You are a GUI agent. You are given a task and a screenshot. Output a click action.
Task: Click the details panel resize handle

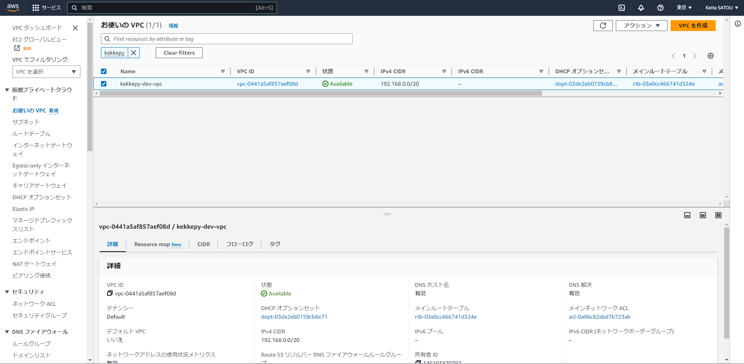(388, 214)
